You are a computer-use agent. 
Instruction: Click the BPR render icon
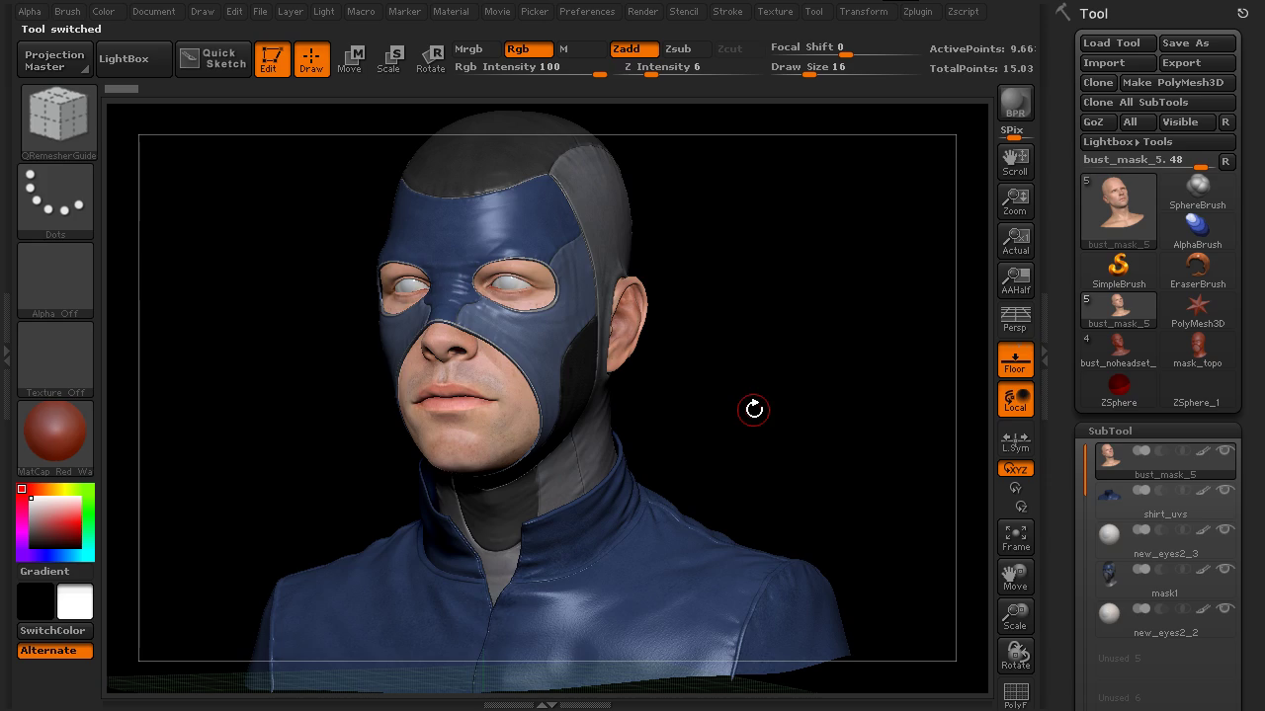pos(1015,103)
